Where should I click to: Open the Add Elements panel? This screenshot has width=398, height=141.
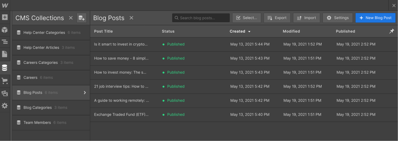tap(5, 17)
